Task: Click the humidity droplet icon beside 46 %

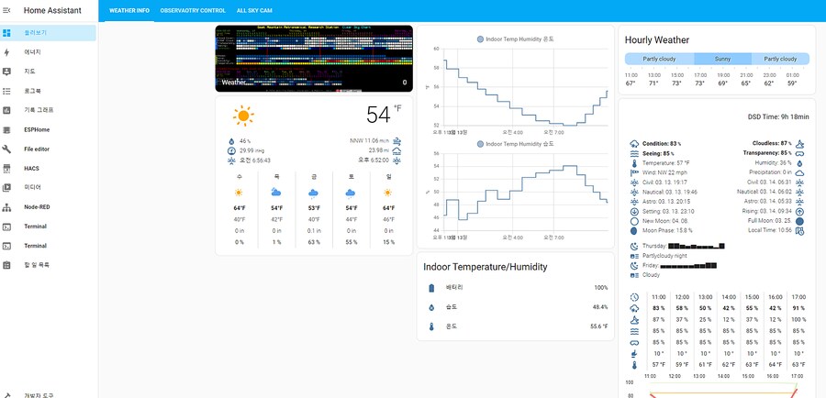Action: (x=230, y=141)
